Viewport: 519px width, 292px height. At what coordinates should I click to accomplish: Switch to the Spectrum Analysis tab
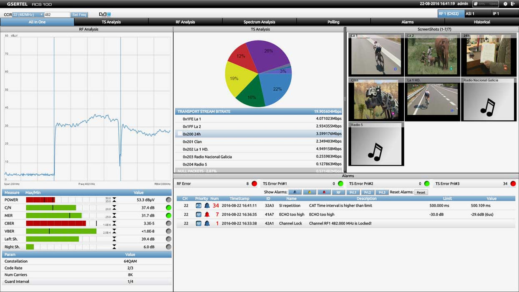(x=259, y=22)
